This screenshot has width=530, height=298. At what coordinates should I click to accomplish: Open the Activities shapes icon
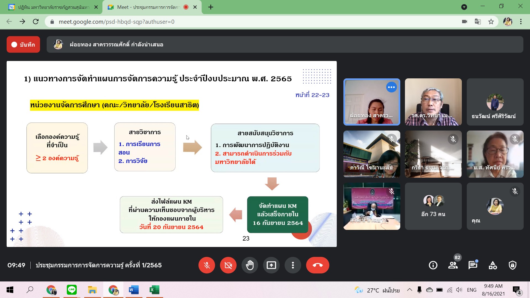493,265
